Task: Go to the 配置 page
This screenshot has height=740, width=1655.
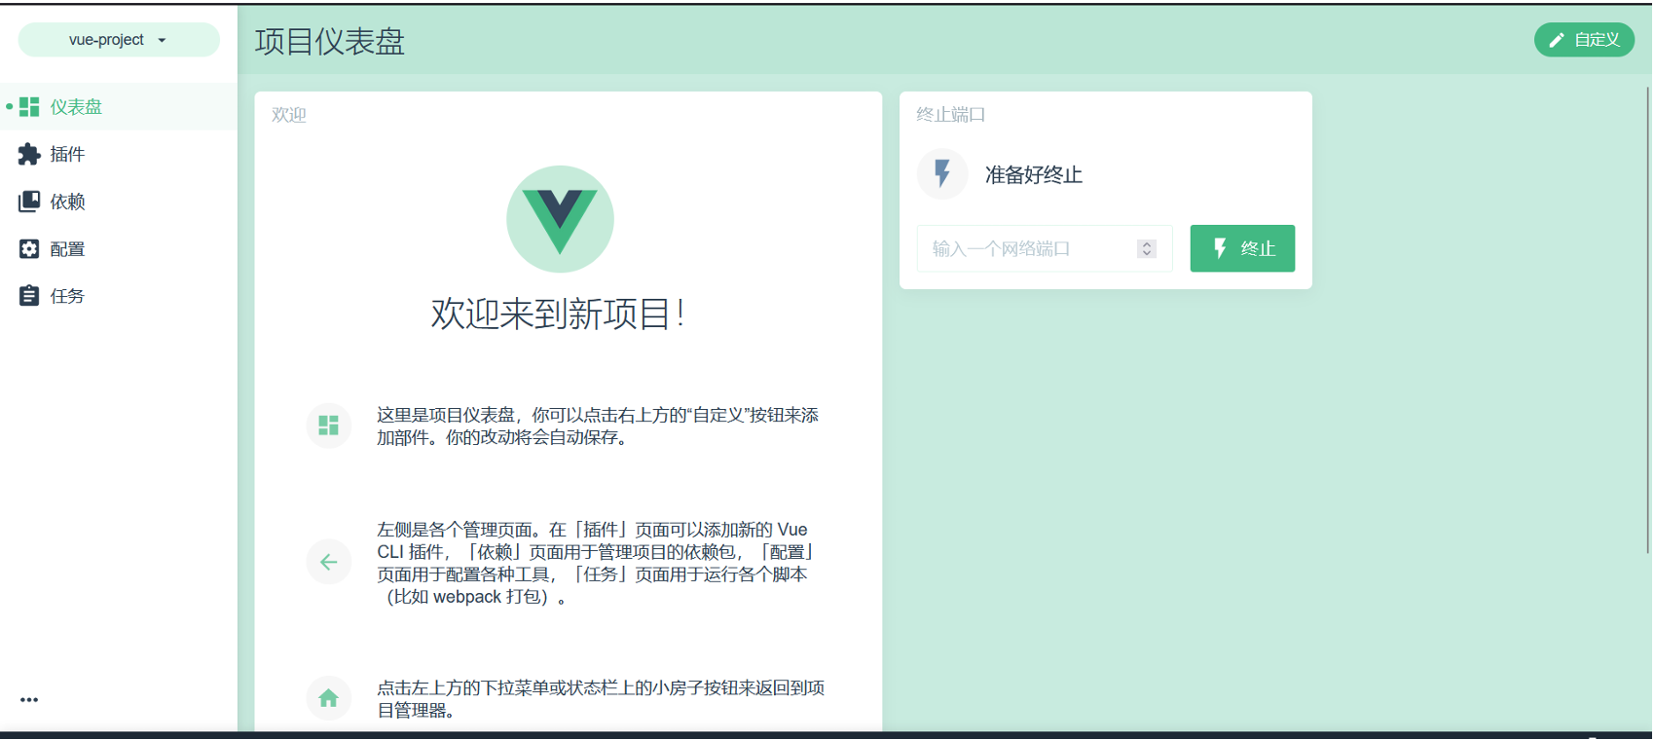Action: [x=119, y=249]
